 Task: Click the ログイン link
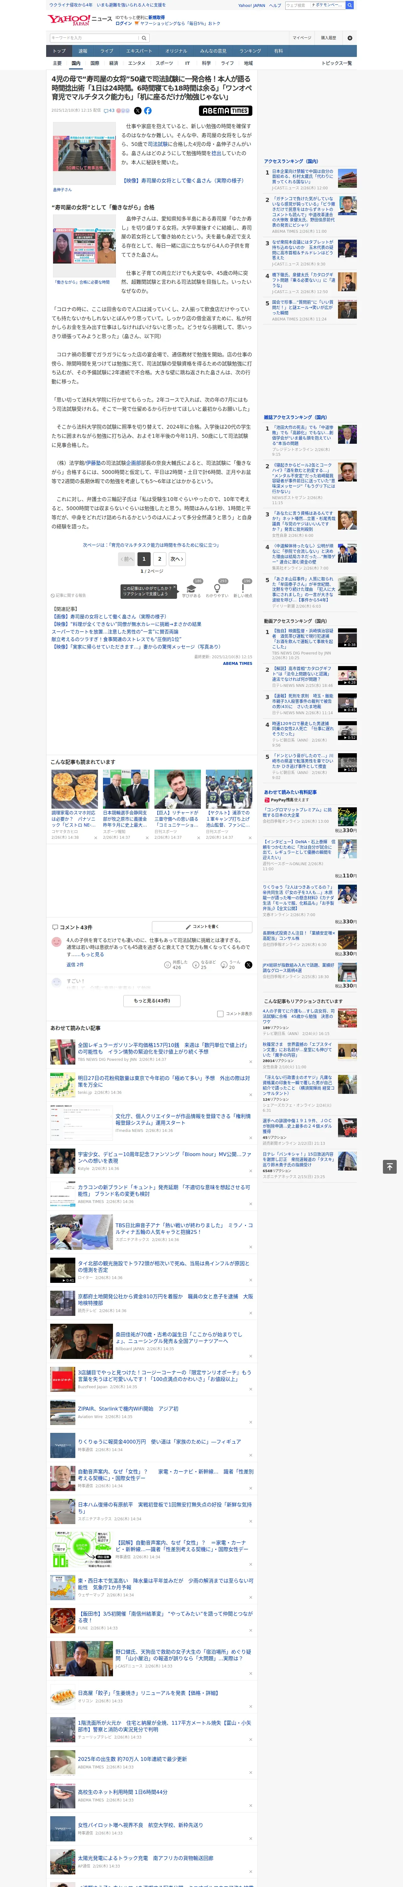(124, 24)
